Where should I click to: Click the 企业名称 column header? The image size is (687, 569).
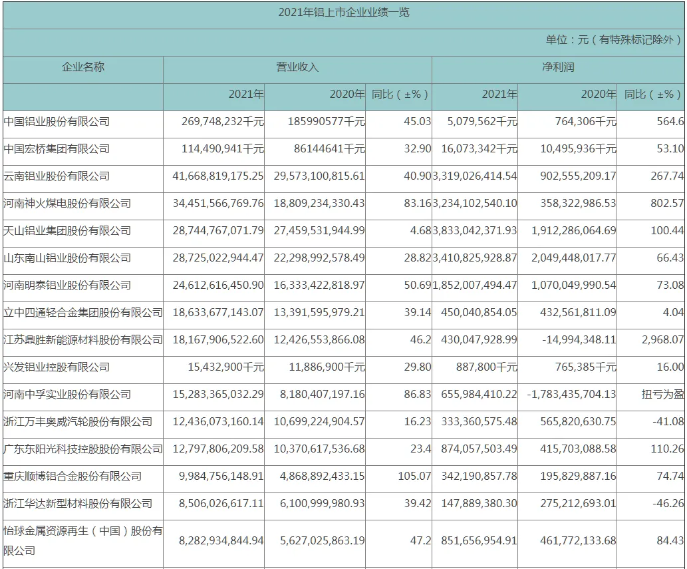tap(83, 67)
